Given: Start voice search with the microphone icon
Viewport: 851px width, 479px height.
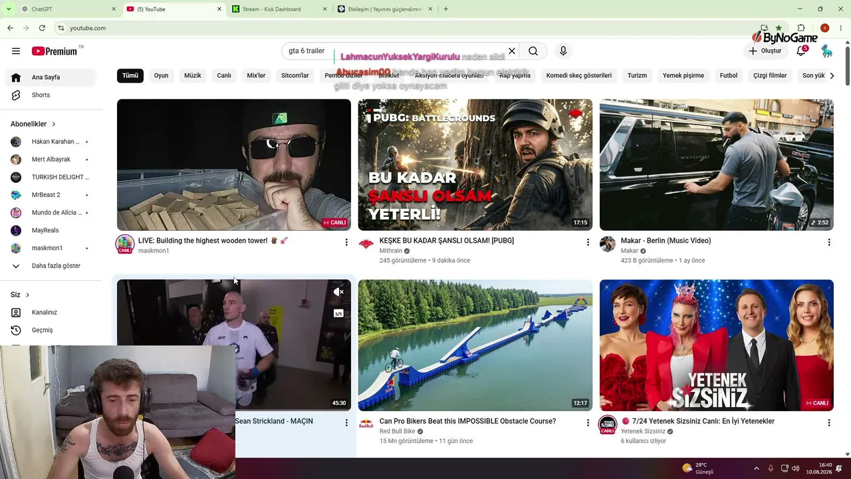Looking at the screenshot, I should pyautogui.click(x=563, y=51).
